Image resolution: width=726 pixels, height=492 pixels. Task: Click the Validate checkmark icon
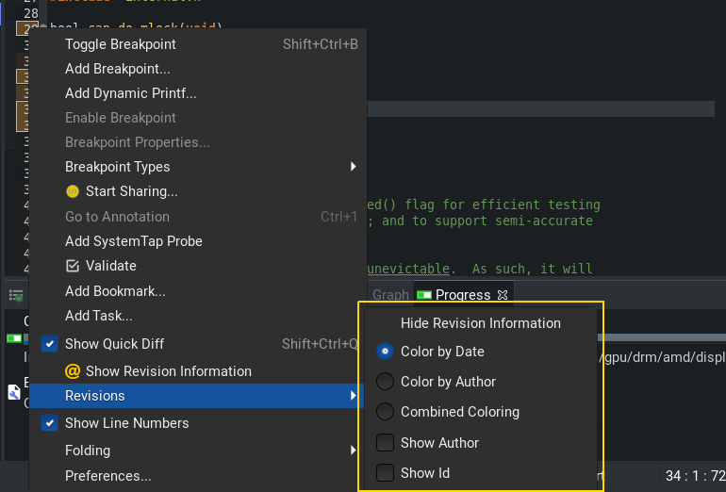click(x=73, y=266)
